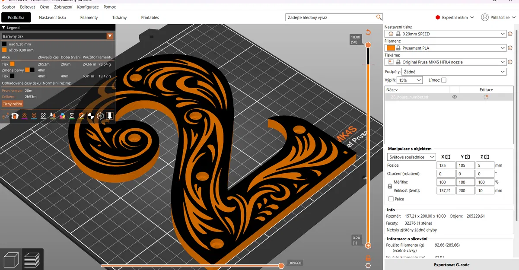The image size is (519, 270).
Task: Click the lock icon for scale proportions
Action: [390, 186]
